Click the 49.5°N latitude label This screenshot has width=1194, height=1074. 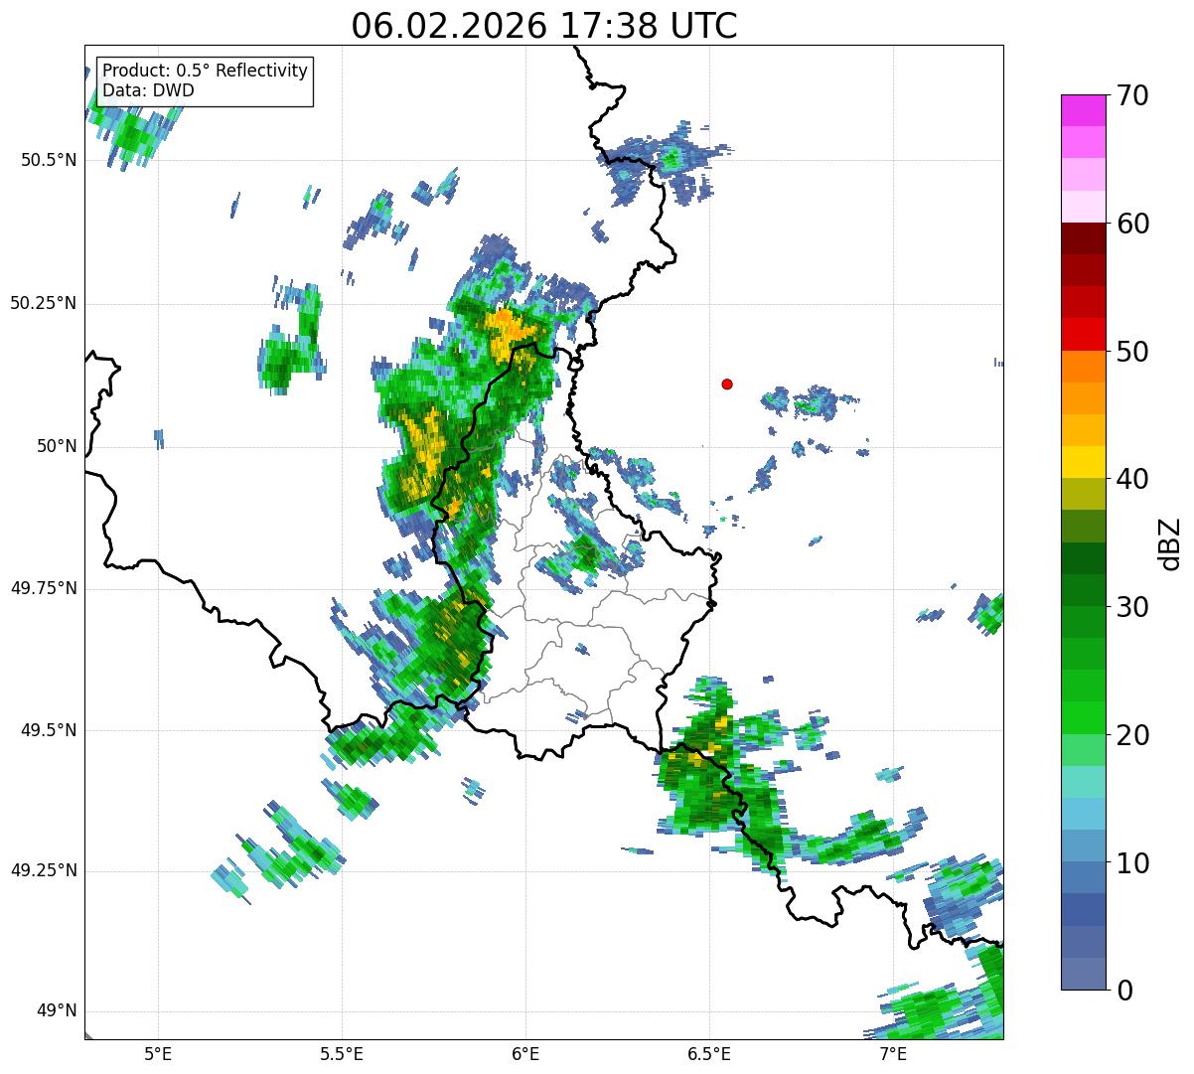click(49, 730)
